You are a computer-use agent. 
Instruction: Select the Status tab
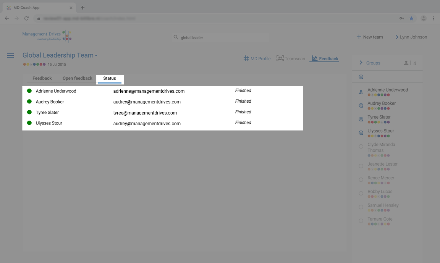coord(110,79)
